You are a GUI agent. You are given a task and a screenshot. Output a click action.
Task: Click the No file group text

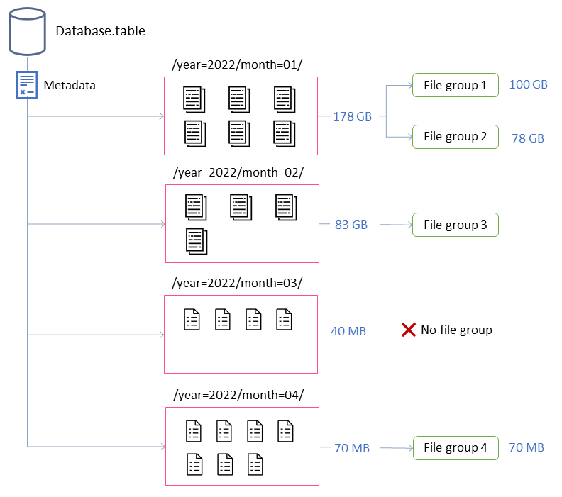[456, 330]
